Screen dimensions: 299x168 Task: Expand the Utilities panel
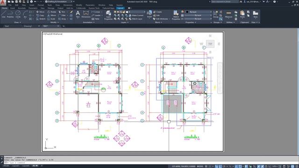click(230, 22)
